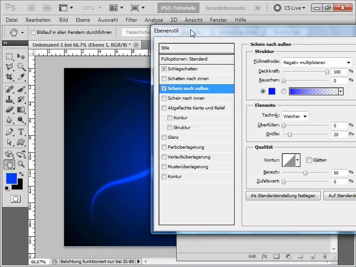356x267 pixels.
Task: Check the Glätten checkbox
Action: click(309, 160)
